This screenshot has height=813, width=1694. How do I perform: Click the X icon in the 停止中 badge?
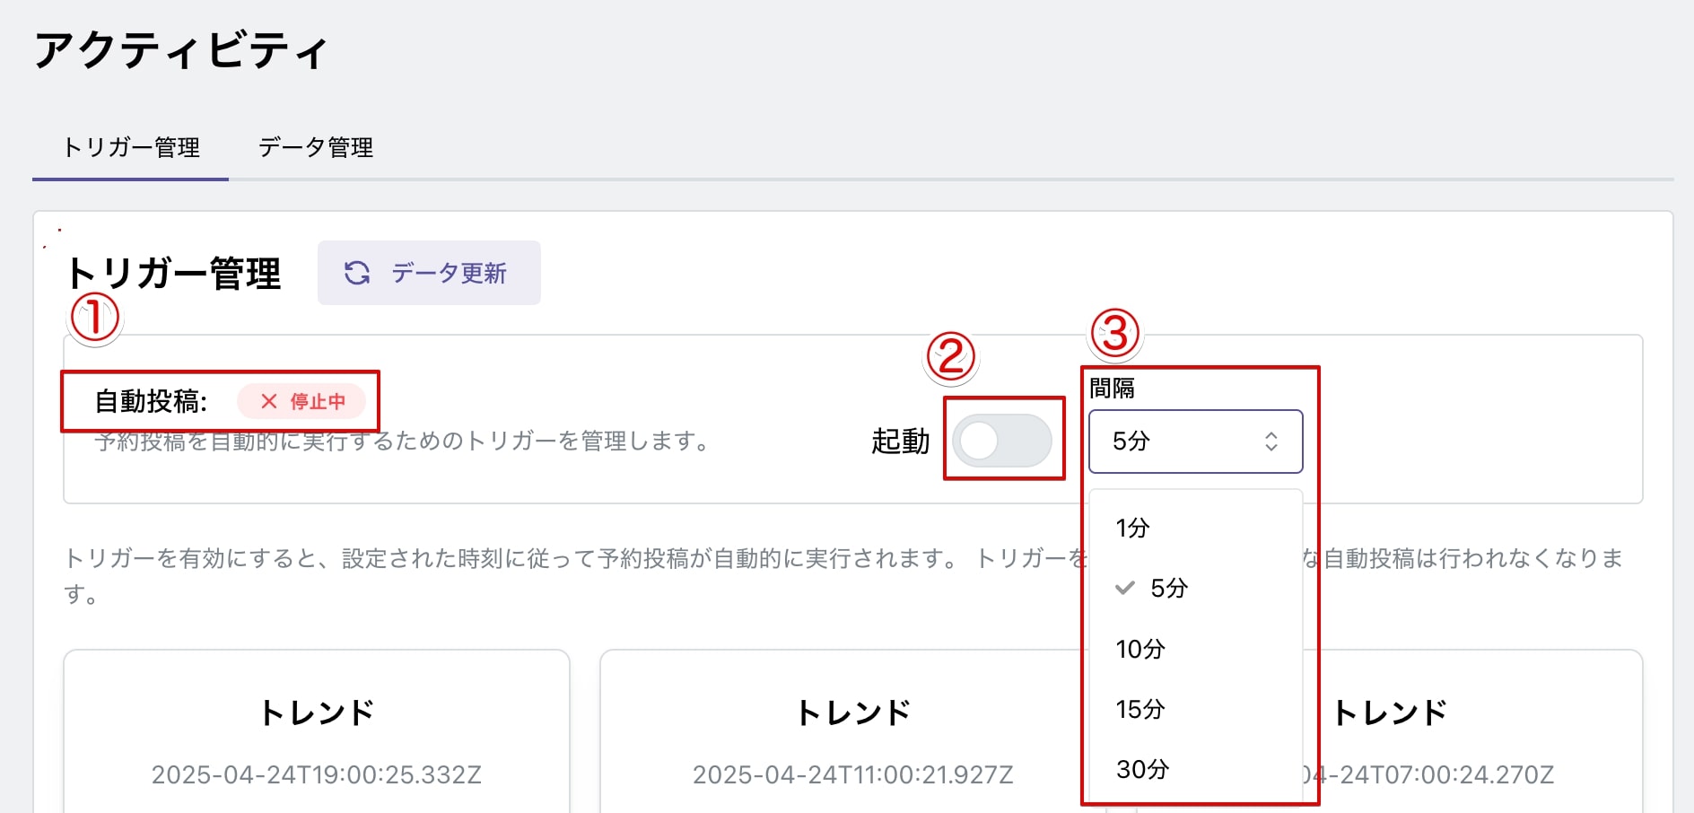pyautogui.click(x=268, y=401)
